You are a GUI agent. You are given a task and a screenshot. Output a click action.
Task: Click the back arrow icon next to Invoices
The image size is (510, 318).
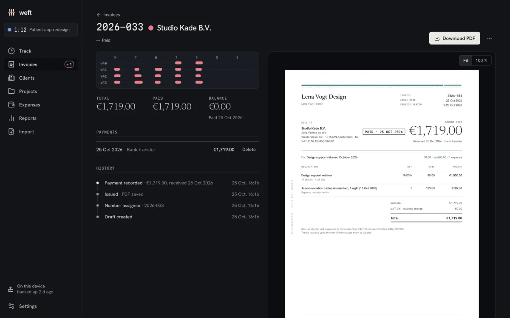point(99,15)
